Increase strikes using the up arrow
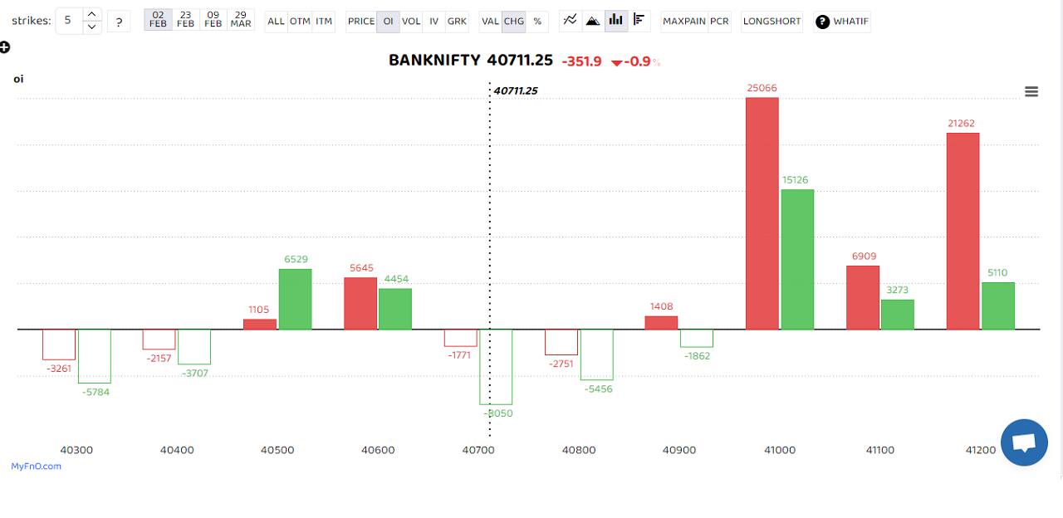Viewport: 1063px width, 518px height. point(91,16)
